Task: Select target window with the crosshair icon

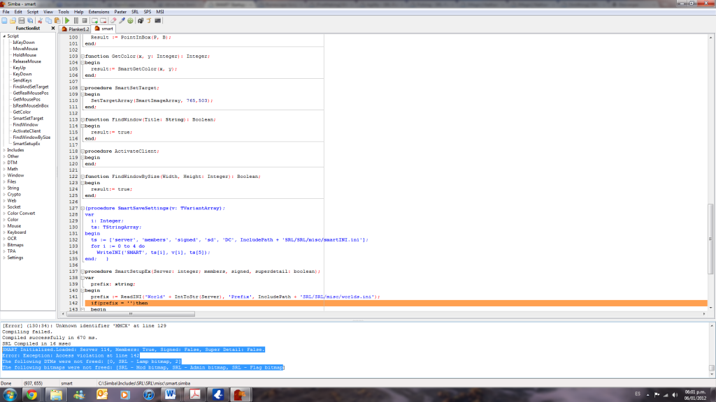Action: [130, 20]
